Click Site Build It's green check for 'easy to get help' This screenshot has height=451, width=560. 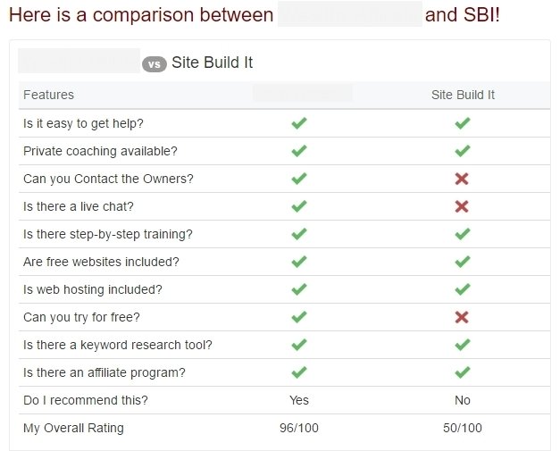click(463, 123)
